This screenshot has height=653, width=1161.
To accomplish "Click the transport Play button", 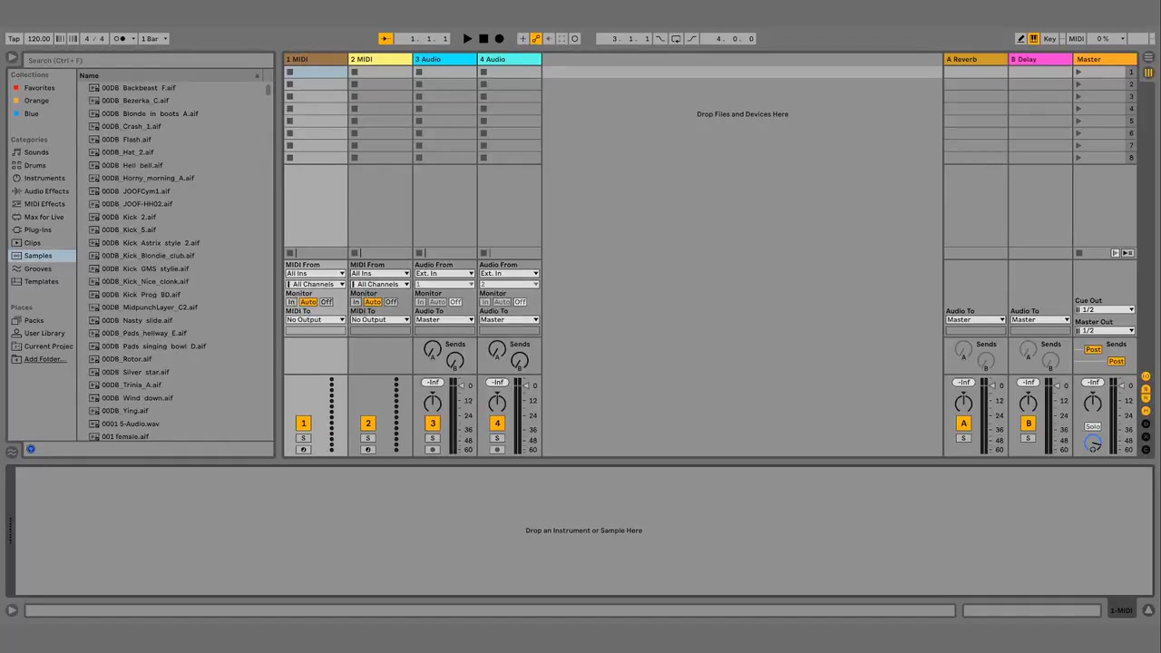I will [467, 39].
